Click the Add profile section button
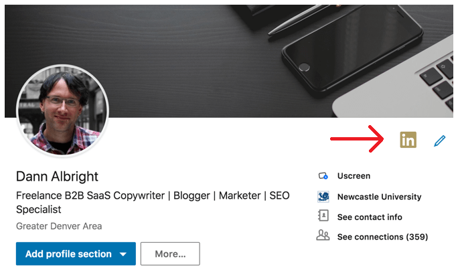Screen dimensions: 462x277 coord(76,254)
